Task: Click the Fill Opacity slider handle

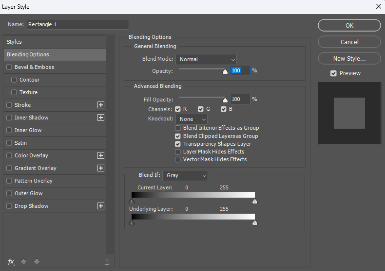Action: click(x=225, y=100)
